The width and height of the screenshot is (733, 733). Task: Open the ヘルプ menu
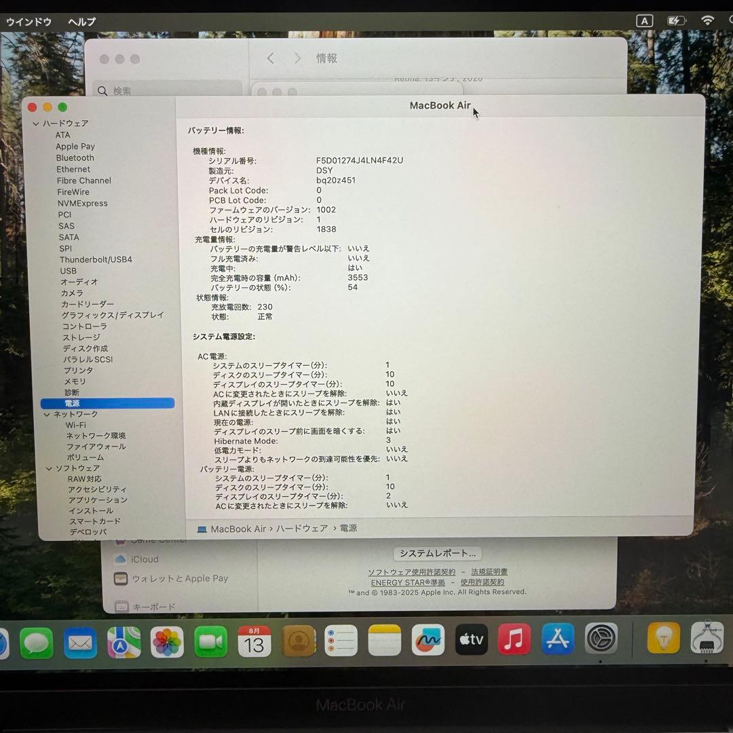point(81,22)
